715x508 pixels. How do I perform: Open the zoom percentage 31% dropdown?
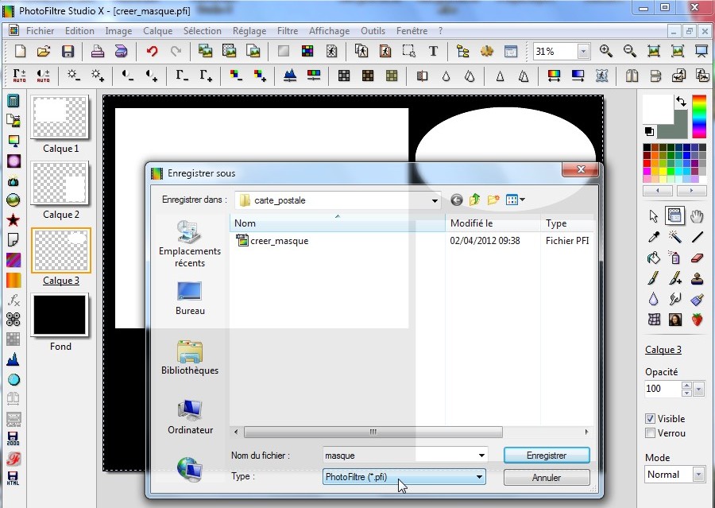(x=583, y=52)
